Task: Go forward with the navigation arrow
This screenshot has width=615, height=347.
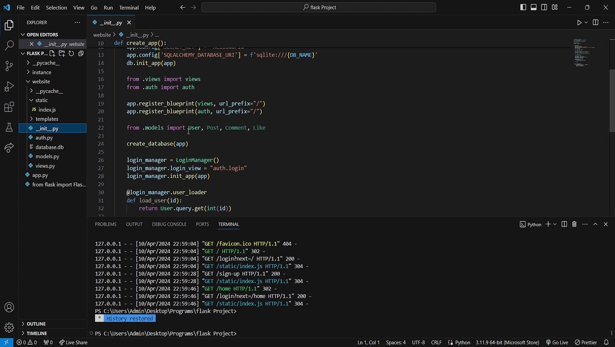Action: click(193, 7)
